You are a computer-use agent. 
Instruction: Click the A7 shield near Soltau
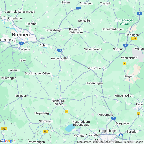point(125,45)
